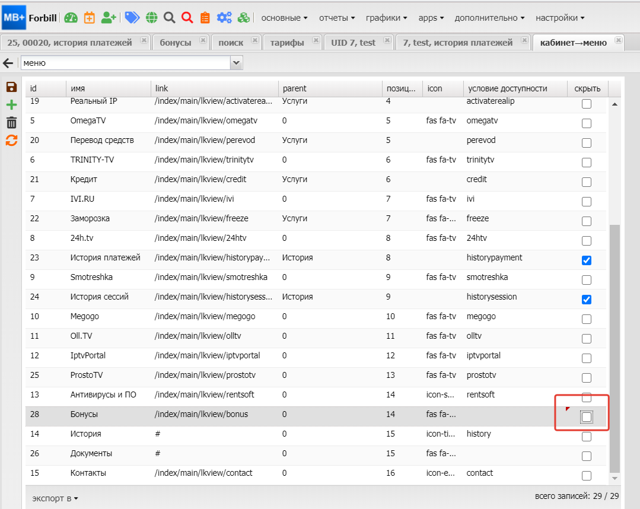This screenshot has width=640, height=509.
Task: Open the dashboard speedometer icon
Action: coord(71,18)
